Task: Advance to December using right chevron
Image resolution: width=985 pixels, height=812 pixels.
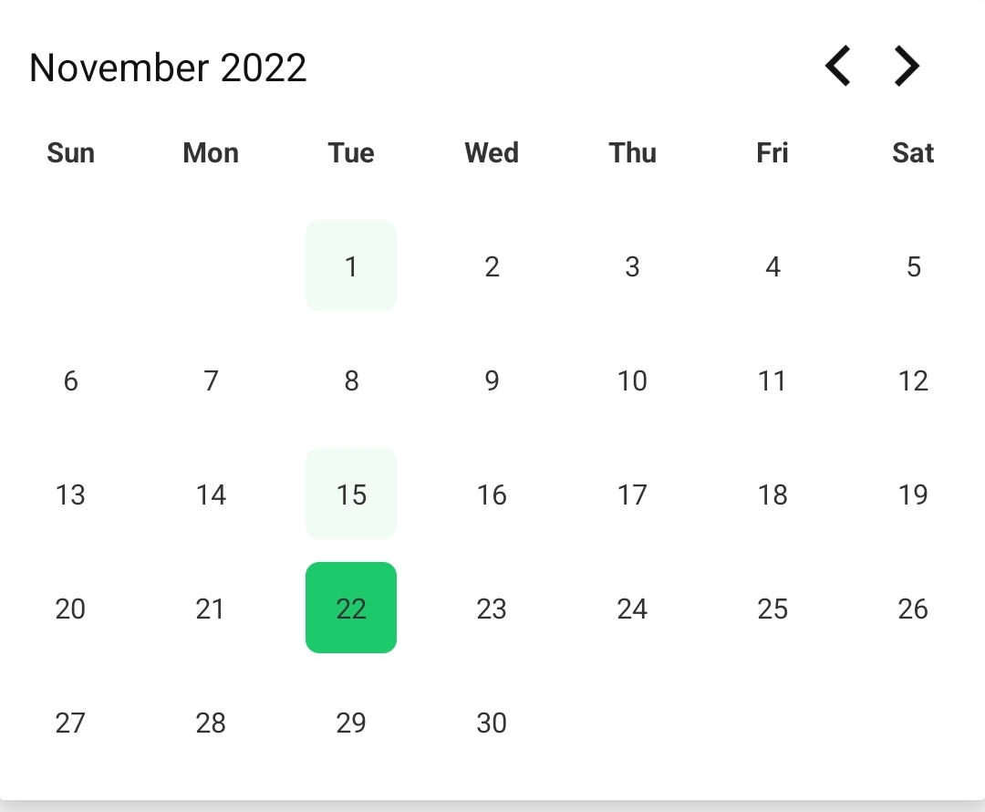Action: 906,66
